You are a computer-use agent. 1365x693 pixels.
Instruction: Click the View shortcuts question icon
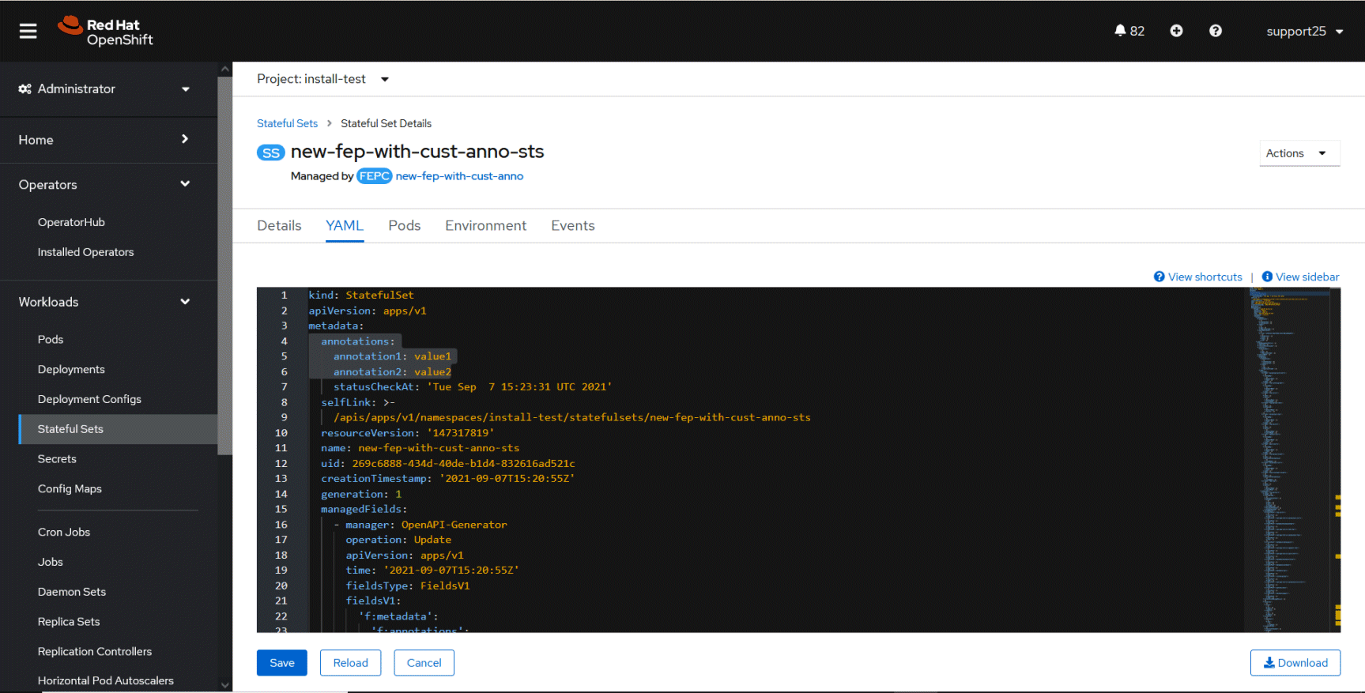(x=1159, y=277)
